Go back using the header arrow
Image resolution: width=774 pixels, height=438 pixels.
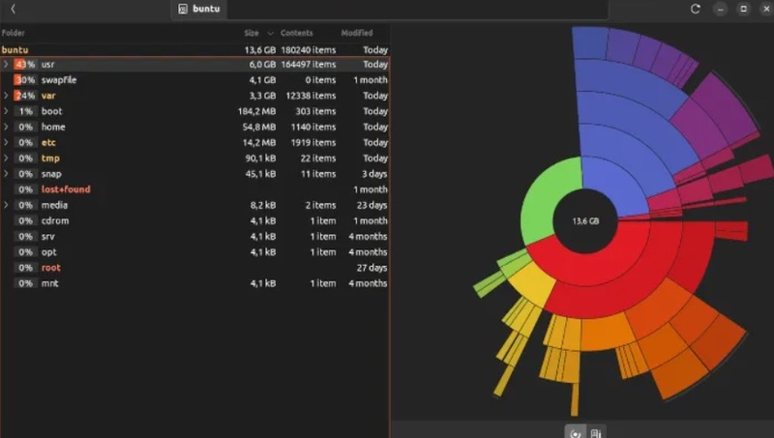13,9
